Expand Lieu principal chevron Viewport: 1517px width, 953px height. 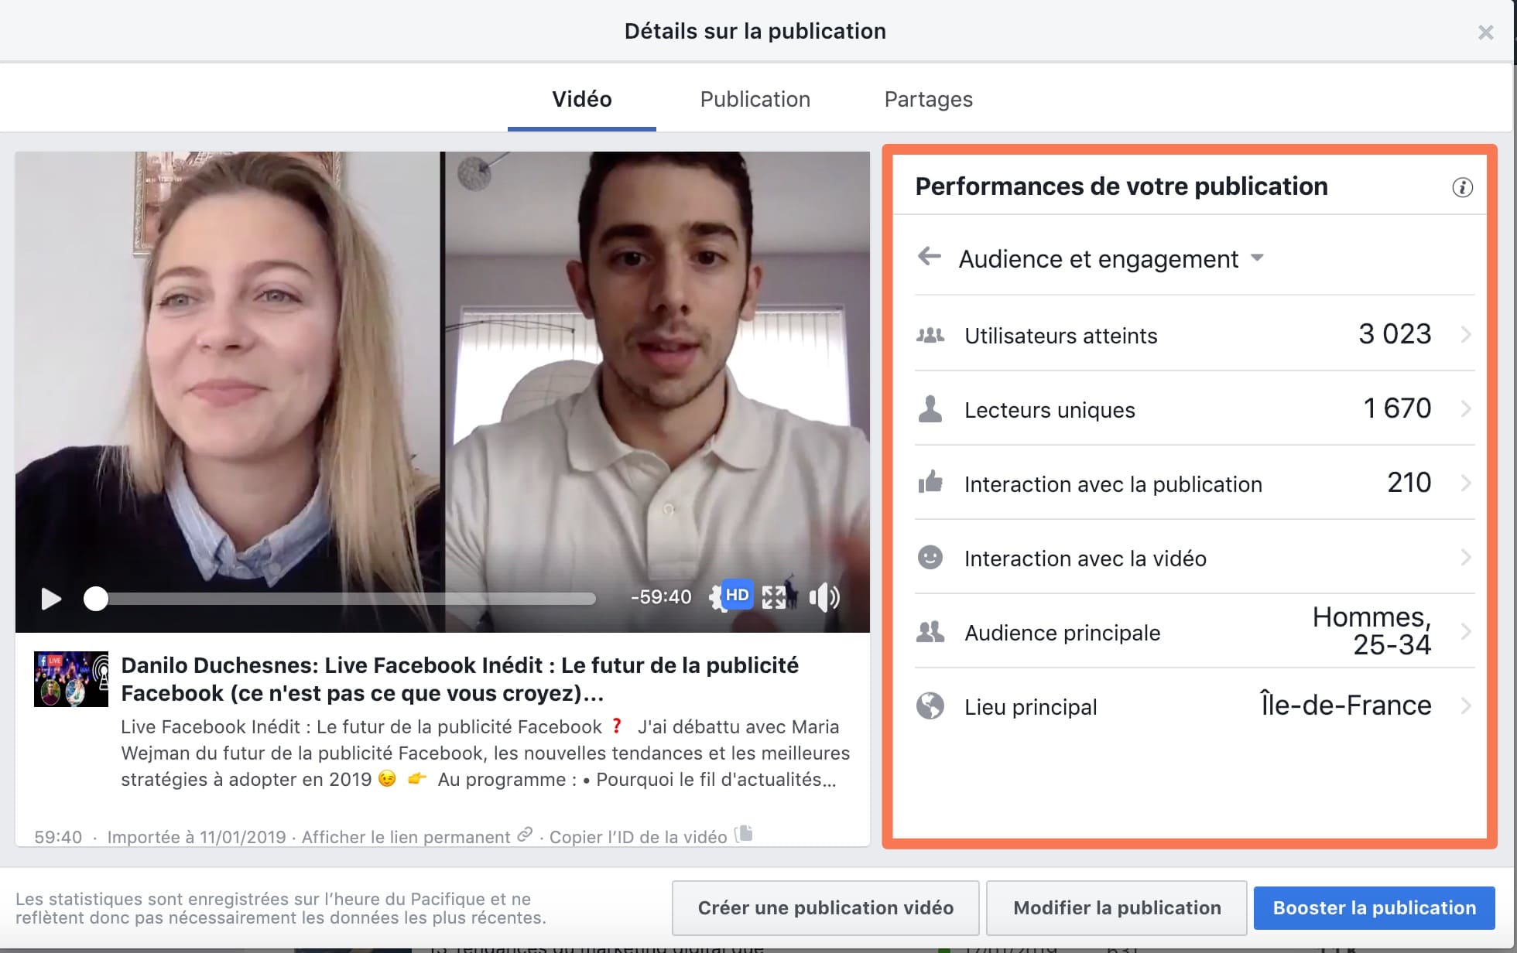tap(1465, 706)
